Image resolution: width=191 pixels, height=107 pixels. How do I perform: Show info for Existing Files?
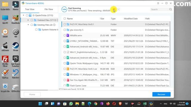pyautogui.click(x=54, y=25)
